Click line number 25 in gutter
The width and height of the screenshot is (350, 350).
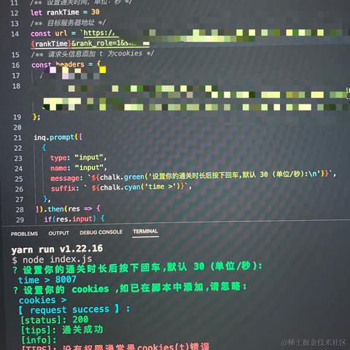pyautogui.click(x=19, y=179)
